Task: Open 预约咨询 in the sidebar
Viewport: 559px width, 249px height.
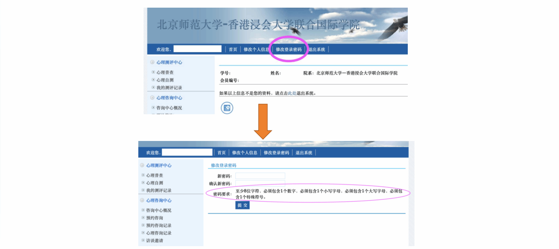Action: click(155, 217)
